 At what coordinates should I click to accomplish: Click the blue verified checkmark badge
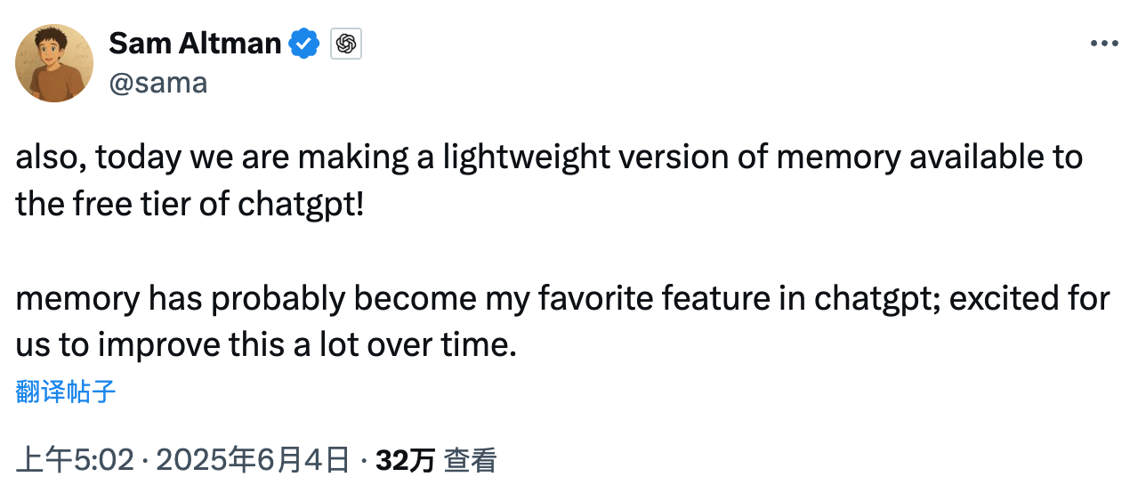(x=305, y=43)
